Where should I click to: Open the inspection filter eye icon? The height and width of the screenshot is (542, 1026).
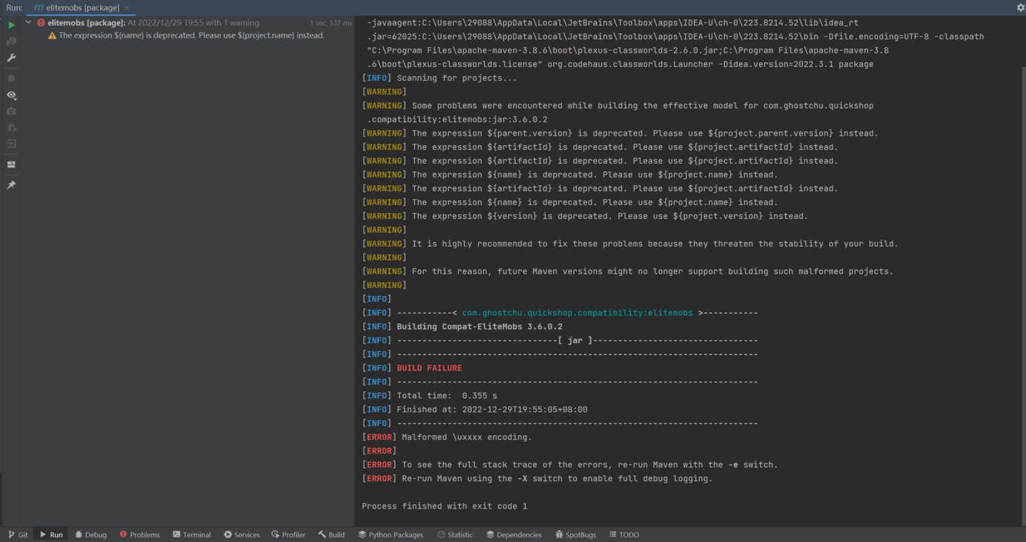[x=9, y=95]
